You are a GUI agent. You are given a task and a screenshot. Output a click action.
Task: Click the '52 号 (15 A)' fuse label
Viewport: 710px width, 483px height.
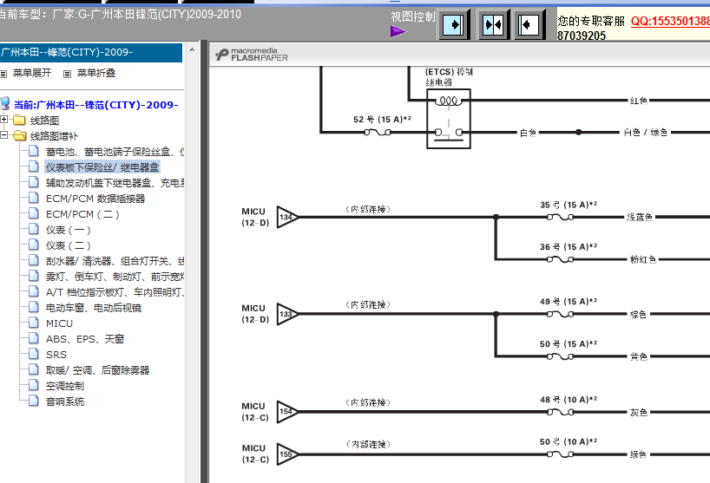coord(382,119)
